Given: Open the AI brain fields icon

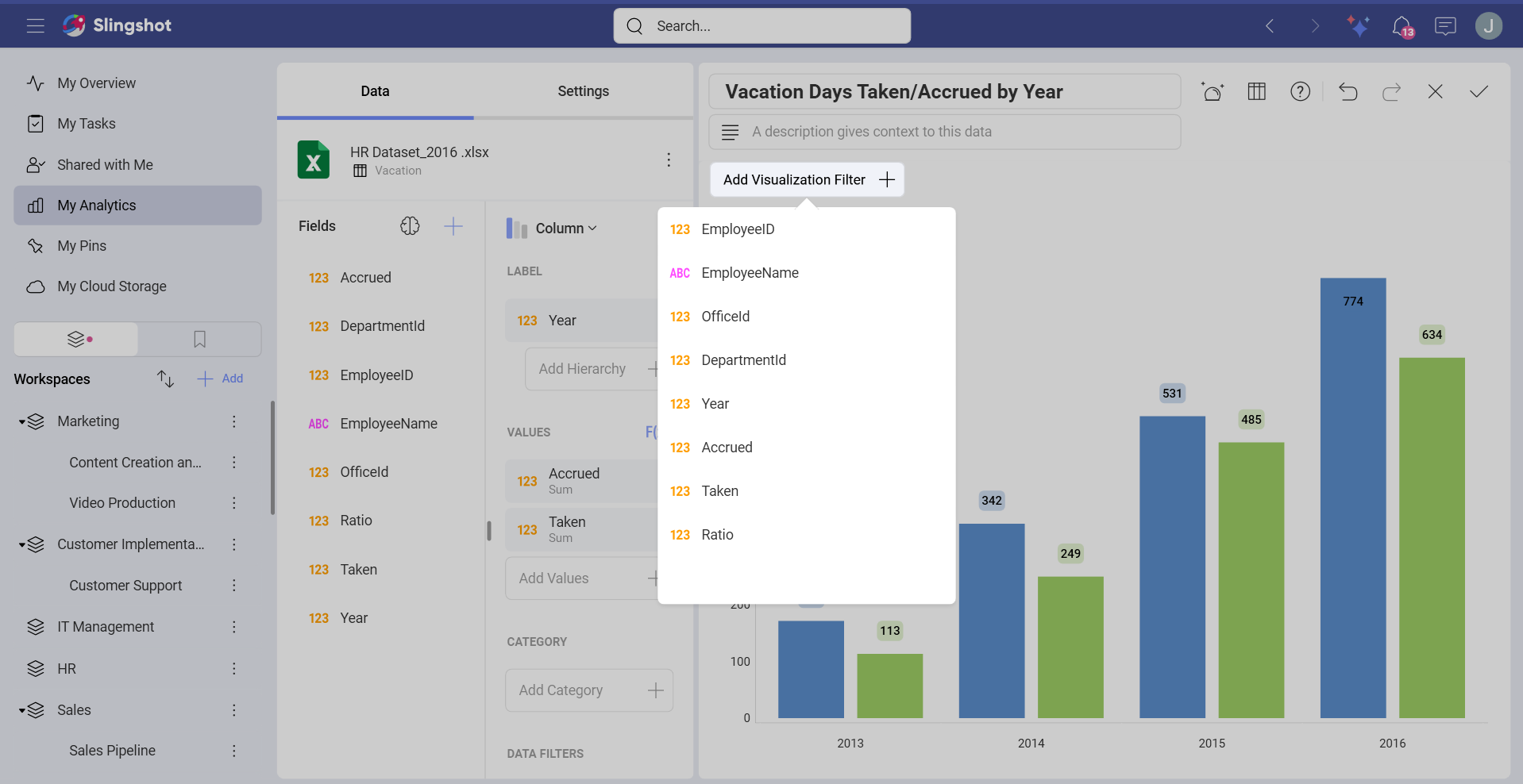Looking at the screenshot, I should (410, 226).
